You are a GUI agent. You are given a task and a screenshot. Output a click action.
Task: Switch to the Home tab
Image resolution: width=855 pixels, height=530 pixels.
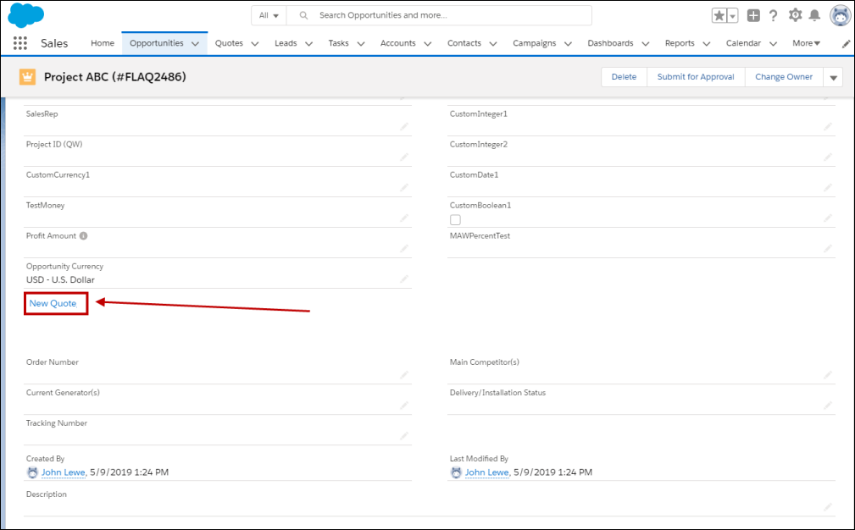(x=102, y=43)
